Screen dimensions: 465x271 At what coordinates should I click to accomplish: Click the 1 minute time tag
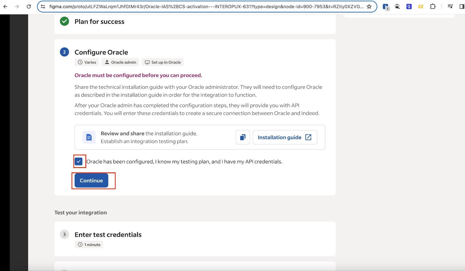[x=89, y=245]
